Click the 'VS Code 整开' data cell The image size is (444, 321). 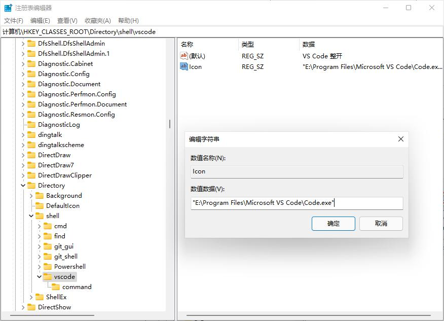pyautogui.click(x=322, y=56)
